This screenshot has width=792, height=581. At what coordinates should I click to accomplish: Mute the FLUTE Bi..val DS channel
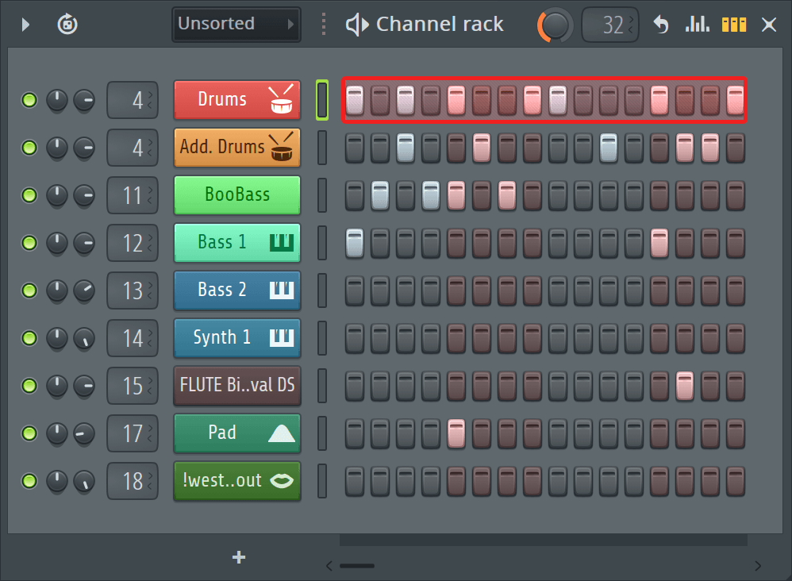pyautogui.click(x=29, y=386)
